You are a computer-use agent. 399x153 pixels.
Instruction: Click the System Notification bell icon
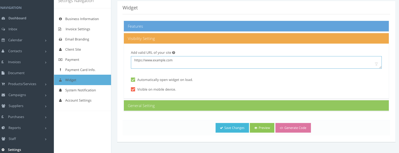(60, 90)
